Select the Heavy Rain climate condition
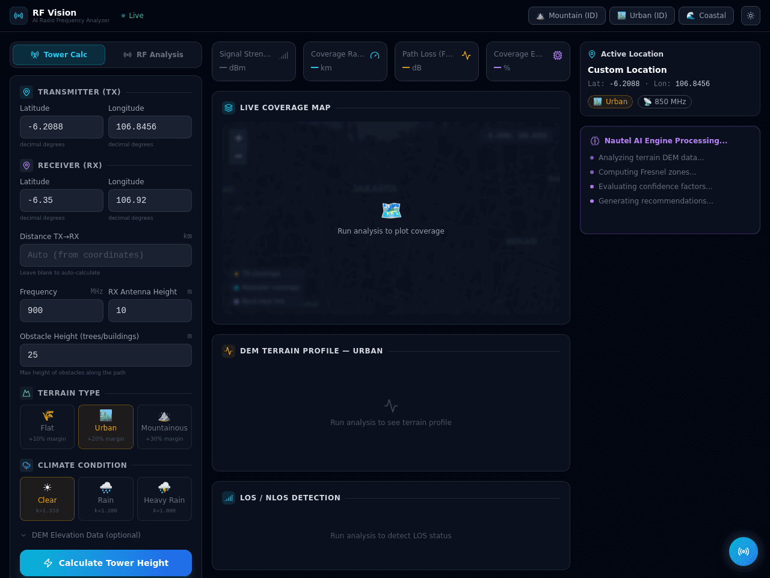This screenshot has height=578, width=770. tap(164, 499)
